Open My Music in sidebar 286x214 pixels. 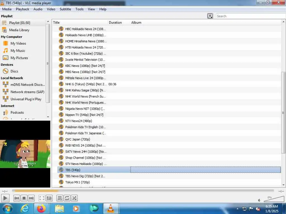tap(23, 51)
